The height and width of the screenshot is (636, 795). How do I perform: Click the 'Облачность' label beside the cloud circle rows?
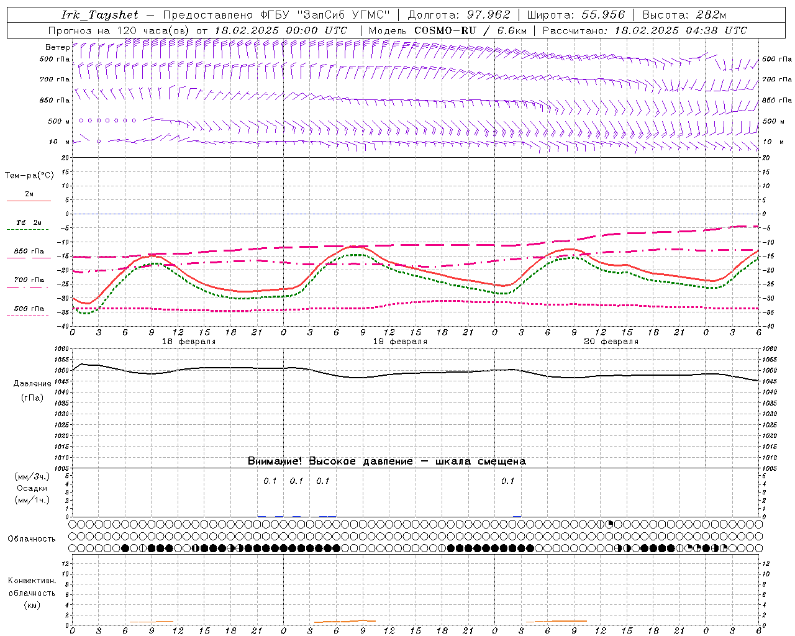click(x=32, y=539)
